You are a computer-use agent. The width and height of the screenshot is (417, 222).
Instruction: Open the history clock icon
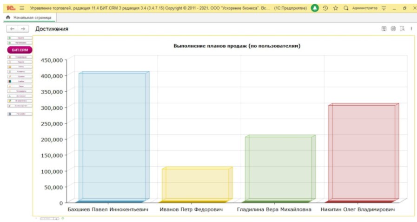pyautogui.click(x=325, y=8)
